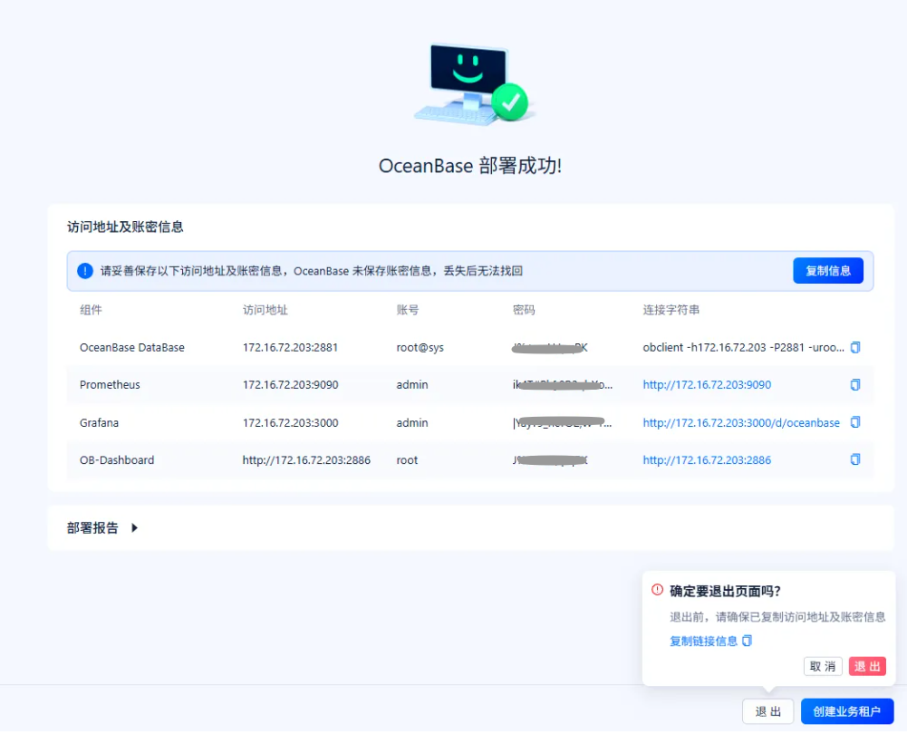Click the 访问地址及账密信息 section title
The image size is (907, 734).
pos(125,227)
